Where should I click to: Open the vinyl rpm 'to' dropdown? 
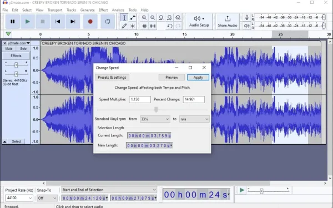tap(194, 119)
